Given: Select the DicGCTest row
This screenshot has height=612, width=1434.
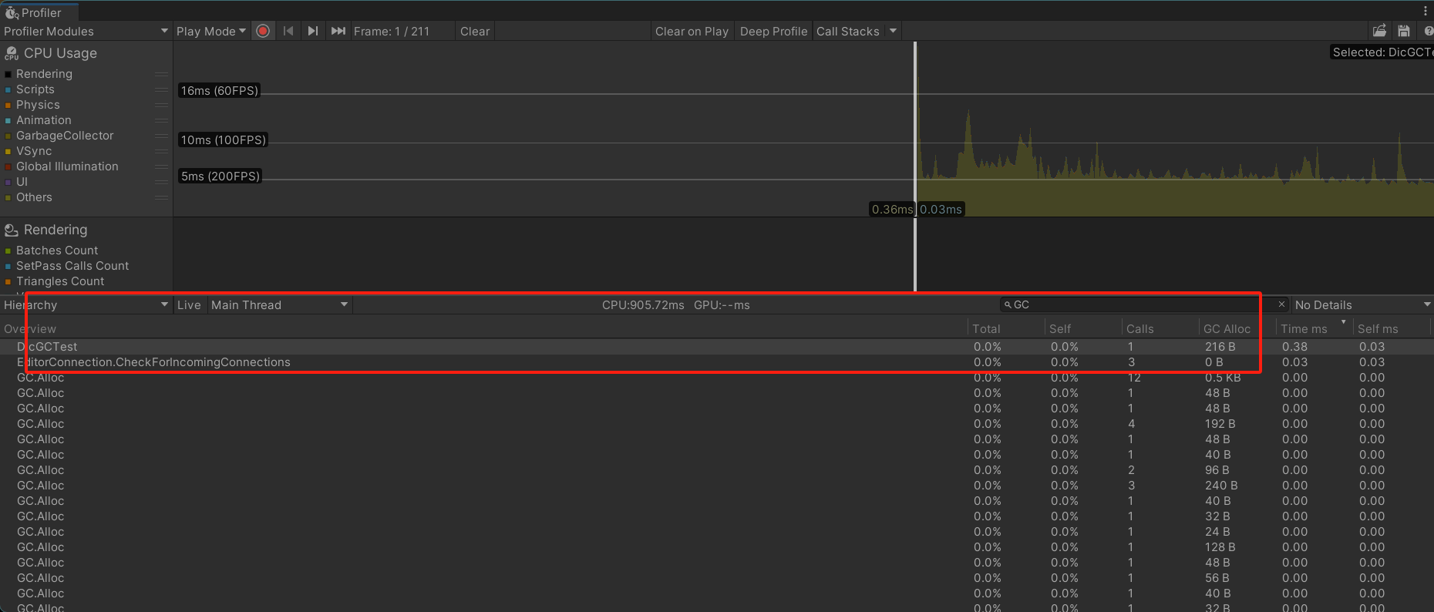Looking at the screenshot, I should pyautogui.click(x=717, y=347).
